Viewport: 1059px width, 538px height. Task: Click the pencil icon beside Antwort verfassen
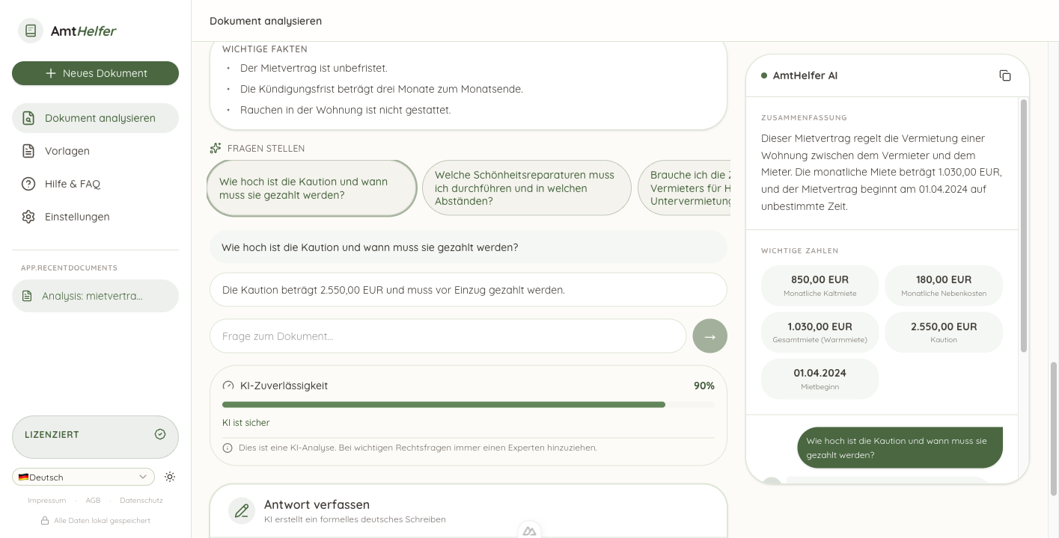pyautogui.click(x=242, y=511)
